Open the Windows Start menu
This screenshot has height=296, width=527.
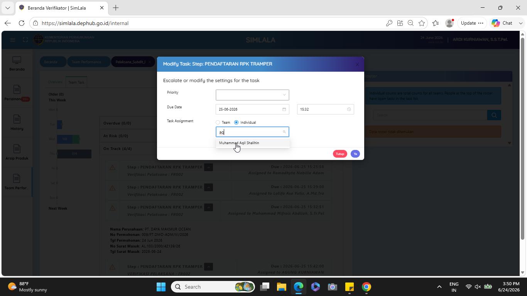161,287
